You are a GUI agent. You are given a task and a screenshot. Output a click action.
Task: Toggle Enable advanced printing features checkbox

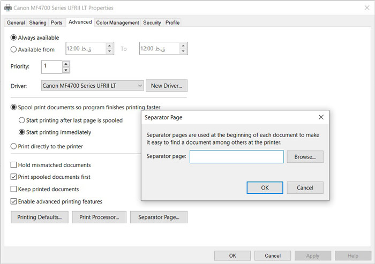click(13, 201)
